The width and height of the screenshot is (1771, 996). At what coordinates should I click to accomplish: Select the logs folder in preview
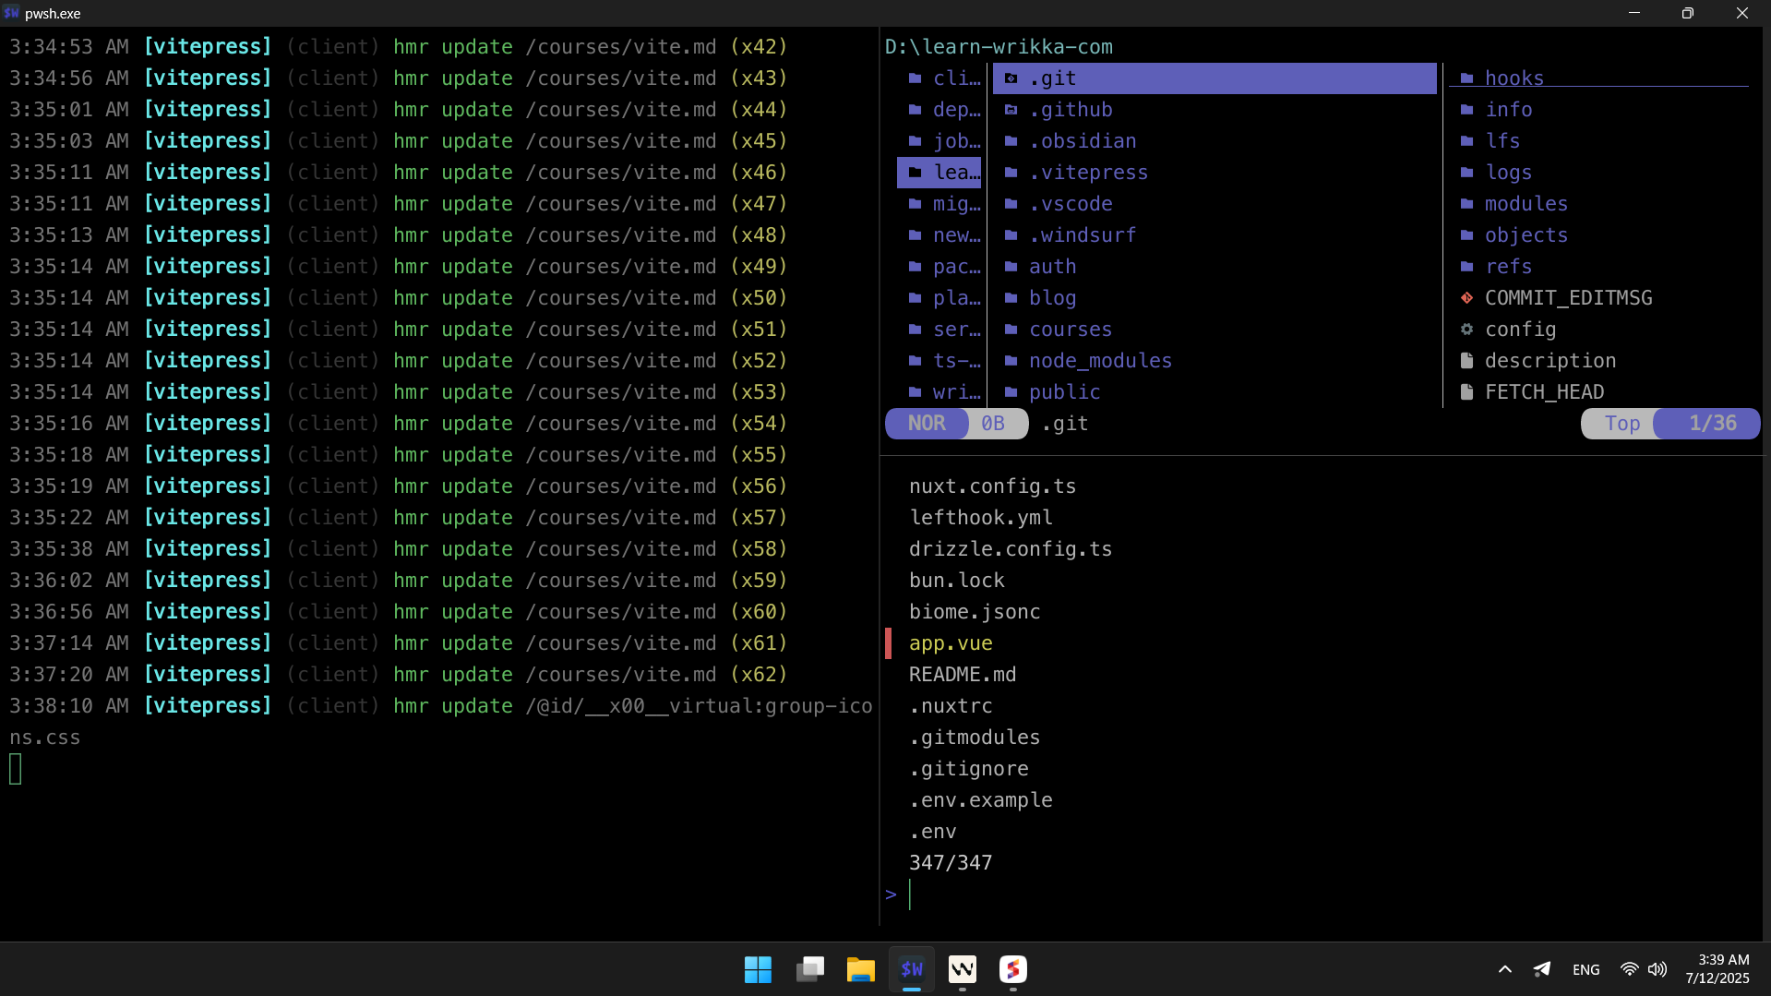pyautogui.click(x=1599, y=173)
